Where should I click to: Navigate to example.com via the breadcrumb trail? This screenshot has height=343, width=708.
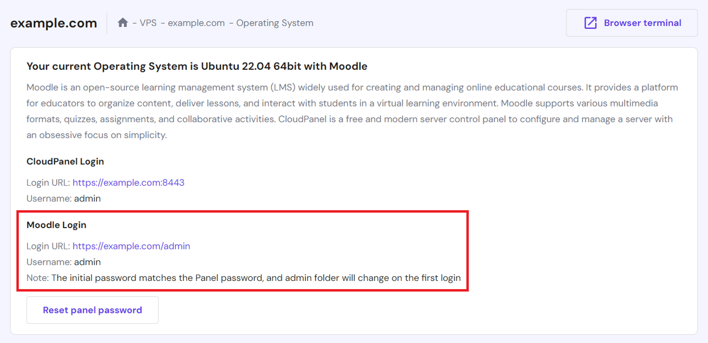point(196,23)
